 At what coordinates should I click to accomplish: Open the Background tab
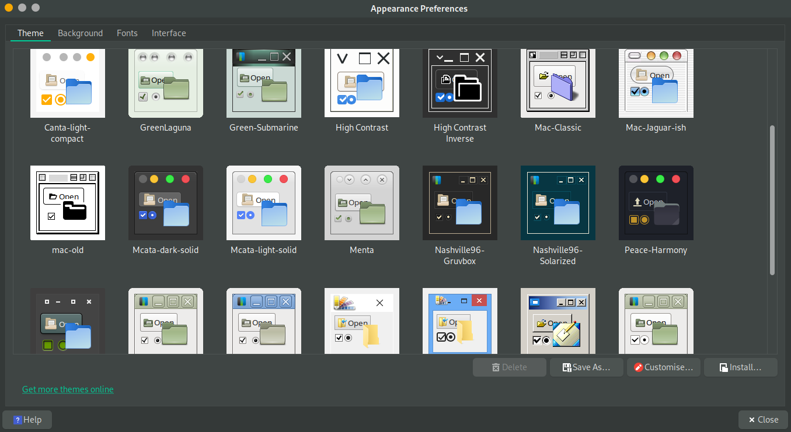(x=80, y=33)
